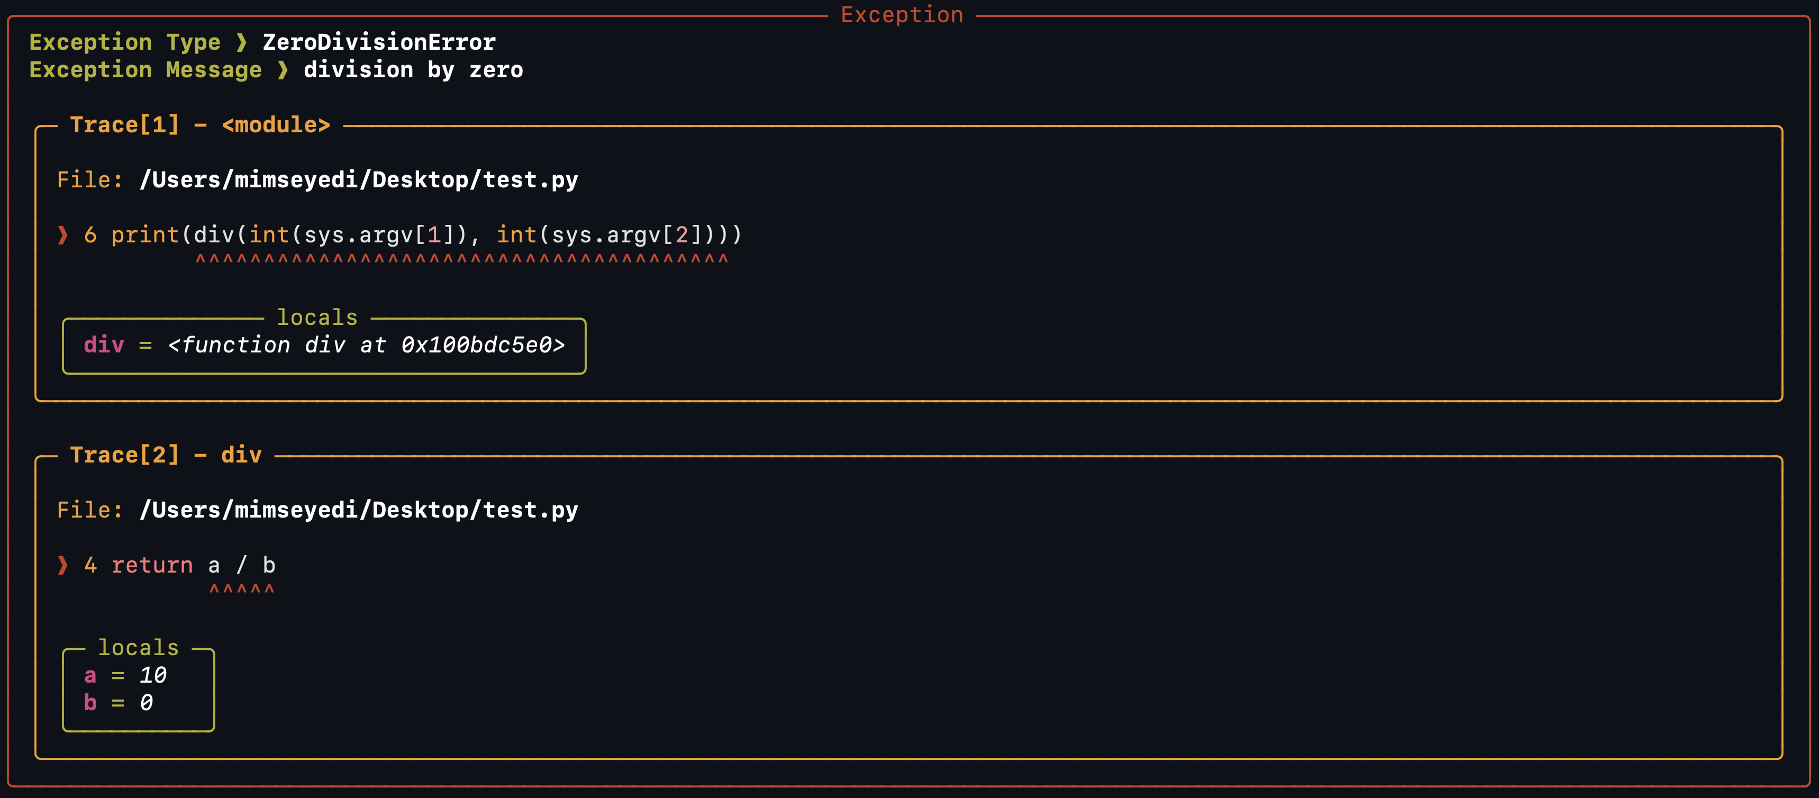
Task: Click the chevron after Exception Type
Action: tap(241, 42)
